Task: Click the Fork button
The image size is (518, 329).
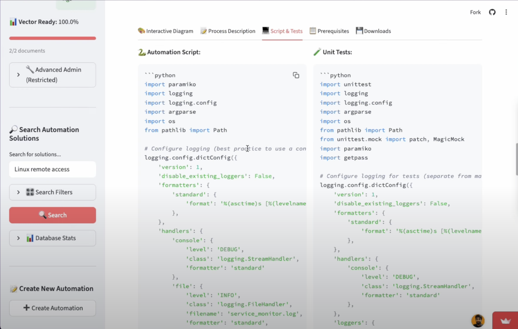Action: point(475,12)
